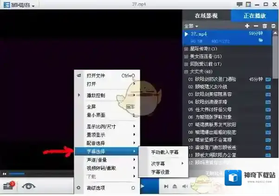Add a file with the plus icon
The width and height of the screenshot is (279, 196).
[247, 26]
